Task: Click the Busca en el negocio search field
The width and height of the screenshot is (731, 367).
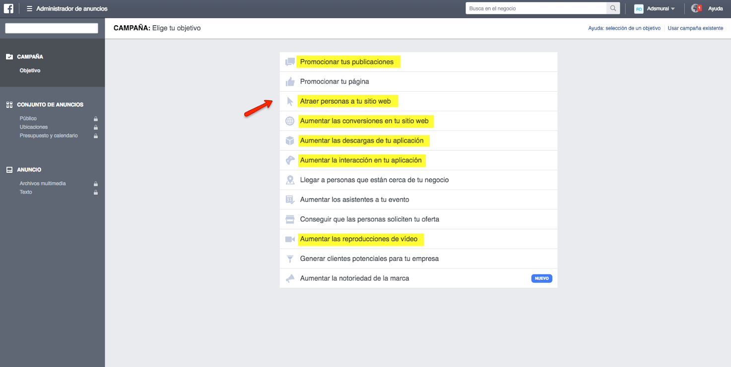Action: pyautogui.click(x=536, y=8)
